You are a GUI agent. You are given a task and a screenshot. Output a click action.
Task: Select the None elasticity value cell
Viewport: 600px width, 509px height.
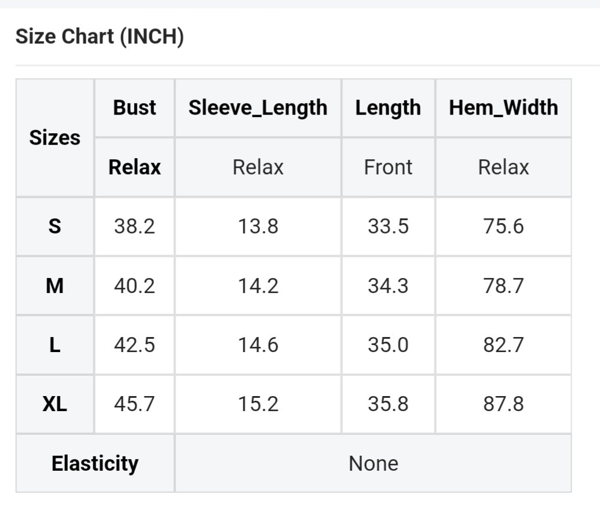(373, 463)
